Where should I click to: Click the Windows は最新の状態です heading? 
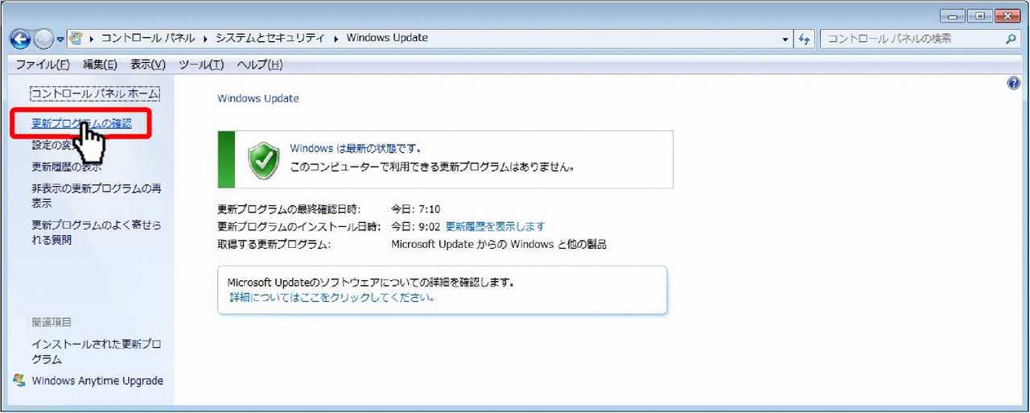click(355, 148)
